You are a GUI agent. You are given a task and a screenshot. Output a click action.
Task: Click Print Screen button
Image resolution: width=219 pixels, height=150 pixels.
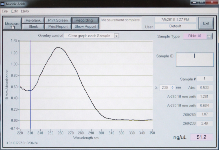tap(58, 20)
